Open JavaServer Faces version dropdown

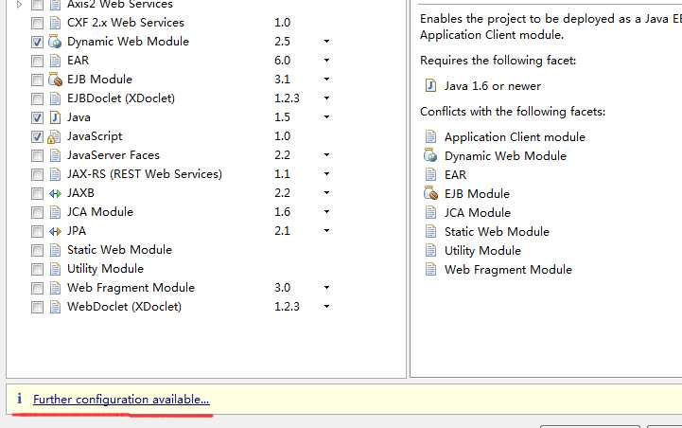(326, 155)
